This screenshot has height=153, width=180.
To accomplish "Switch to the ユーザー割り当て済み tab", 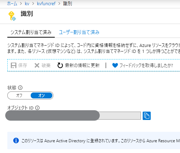I will tap(79, 32).
